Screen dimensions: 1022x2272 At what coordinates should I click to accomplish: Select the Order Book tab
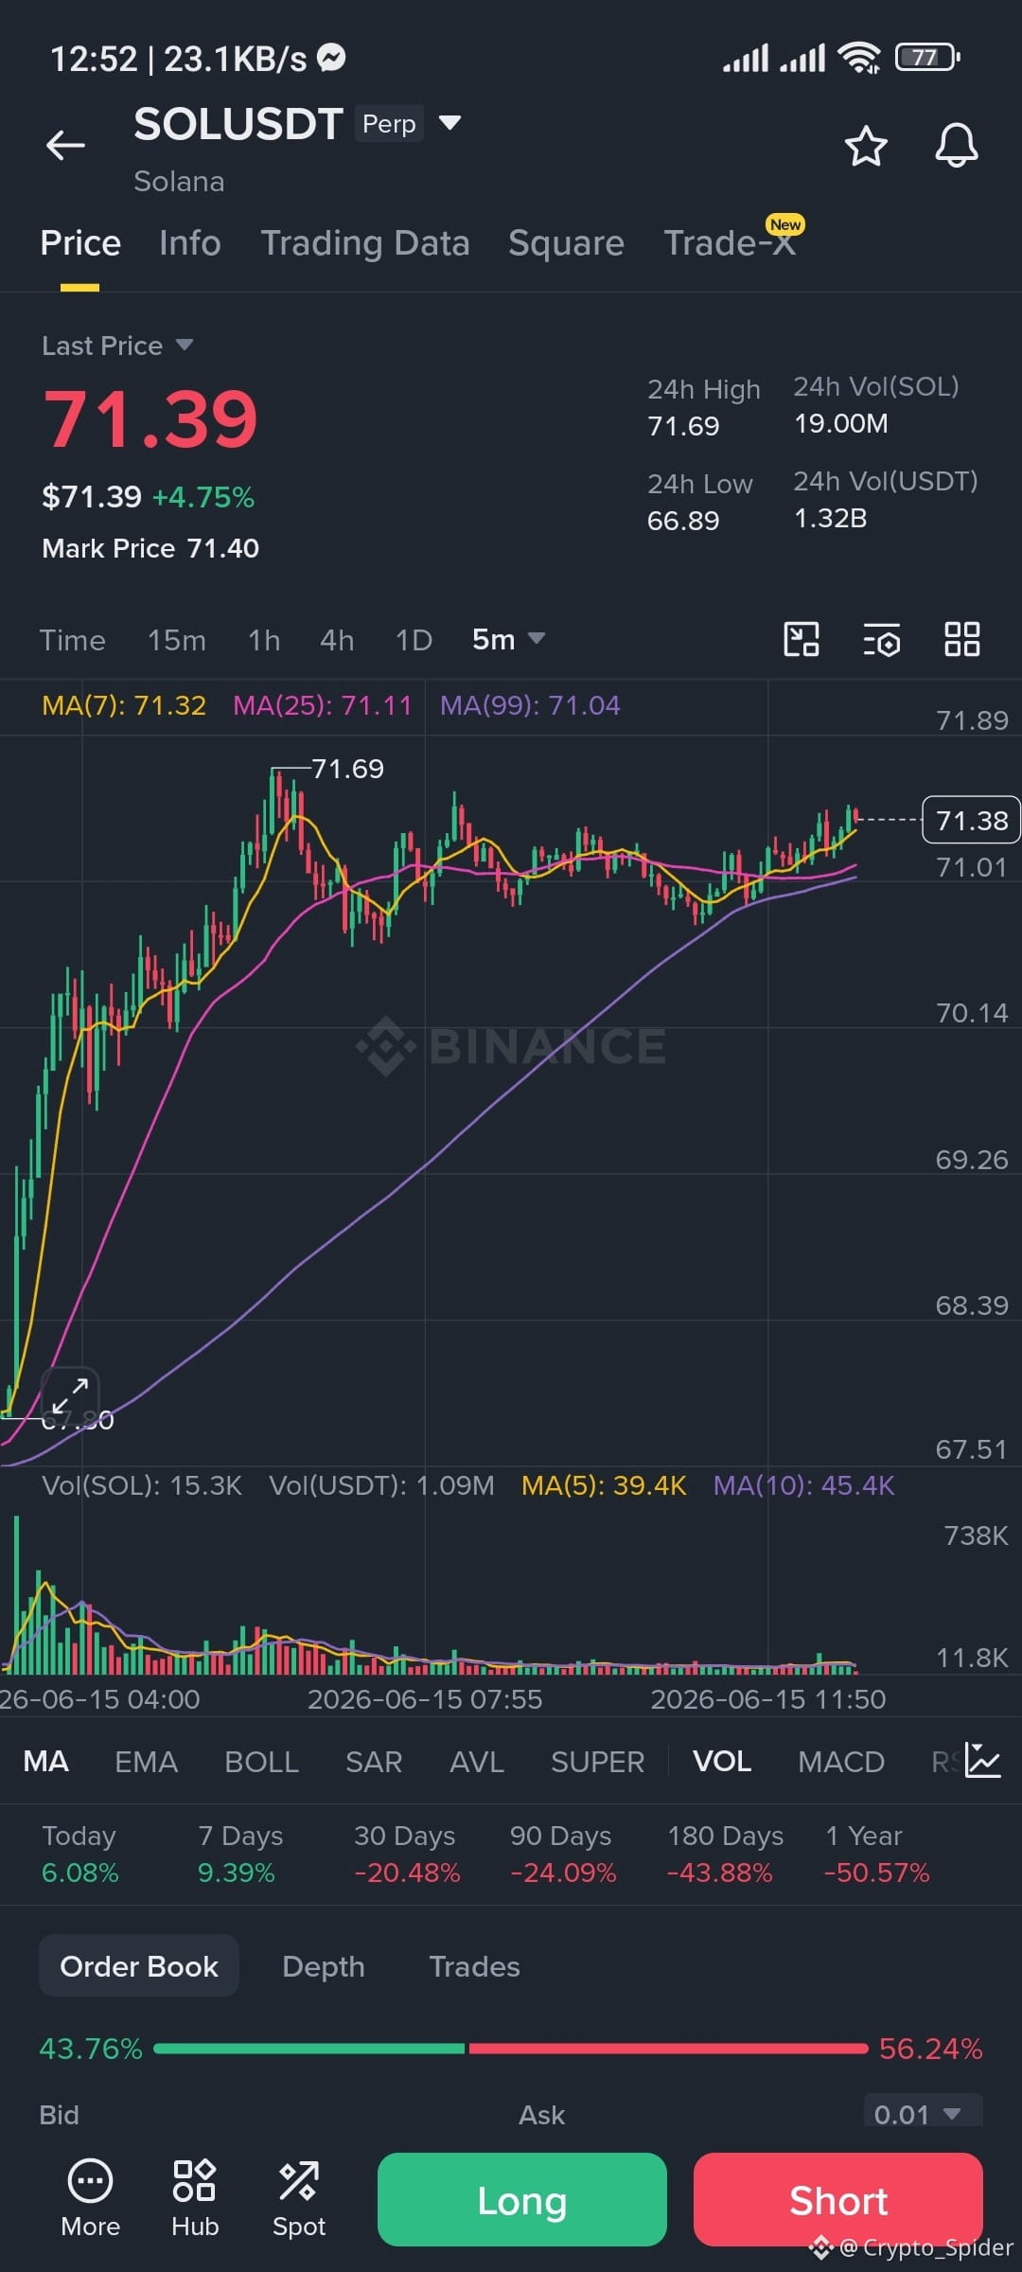[139, 1966]
